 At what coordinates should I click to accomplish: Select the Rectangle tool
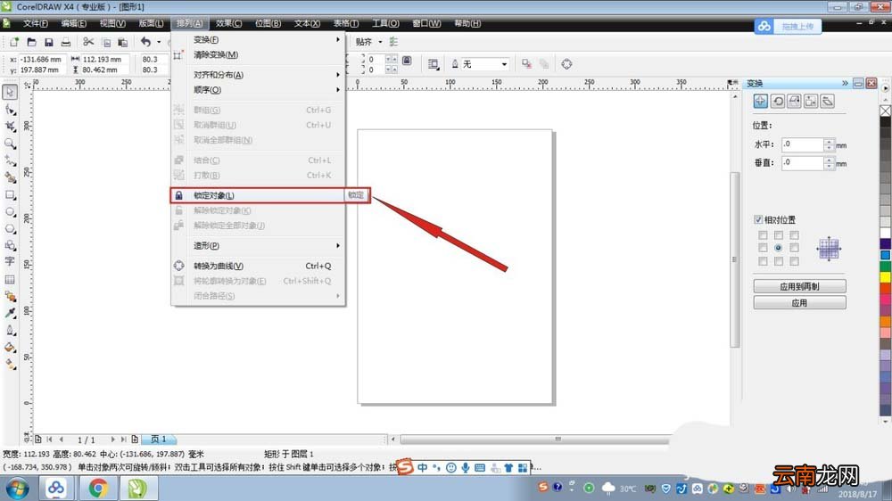10,194
